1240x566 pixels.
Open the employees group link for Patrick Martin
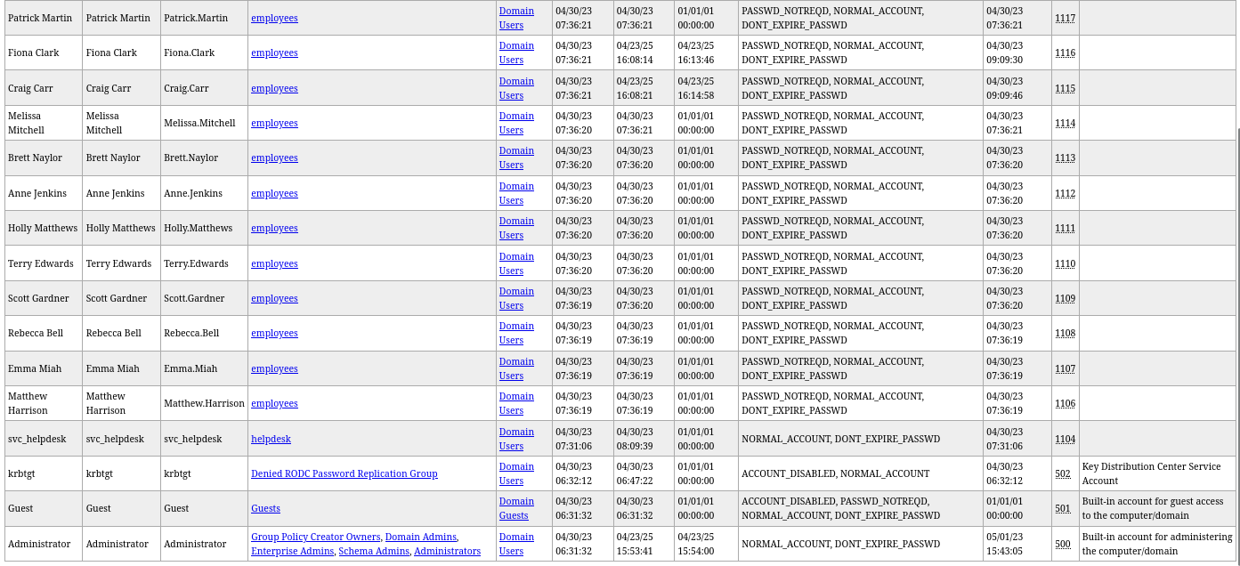point(274,18)
